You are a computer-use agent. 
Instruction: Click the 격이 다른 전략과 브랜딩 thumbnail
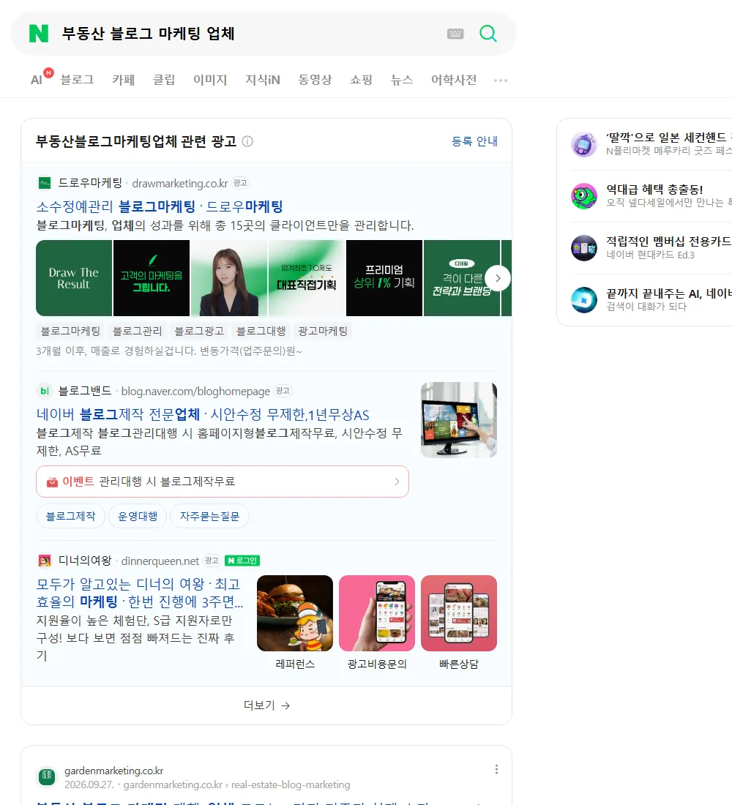(462, 278)
